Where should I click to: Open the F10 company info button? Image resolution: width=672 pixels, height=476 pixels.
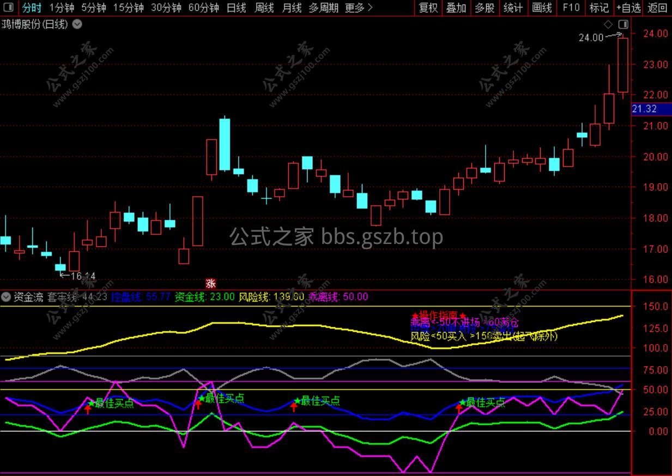pos(571,8)
